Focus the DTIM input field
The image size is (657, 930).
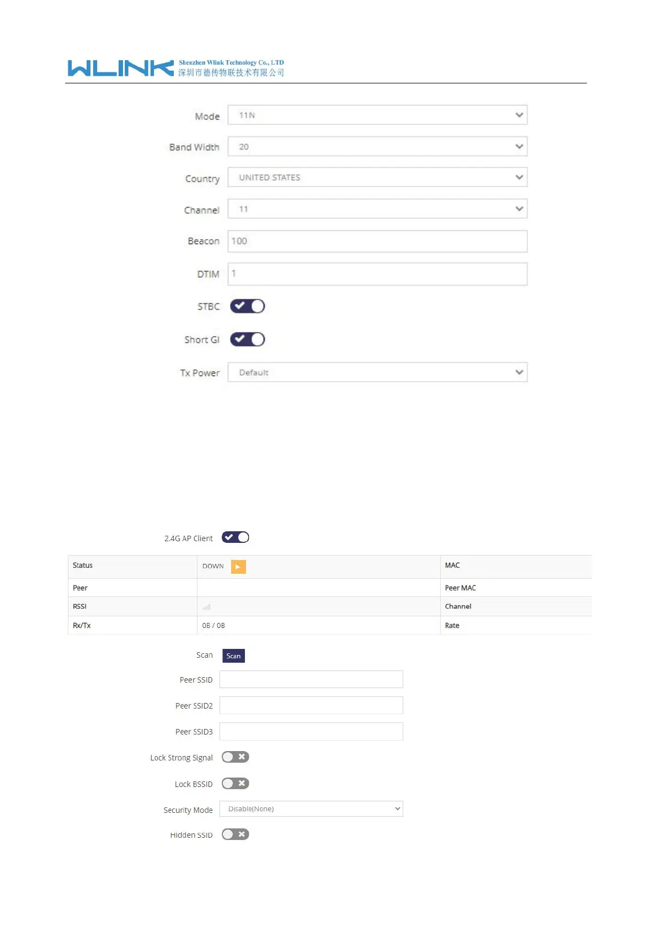[378, 274]
